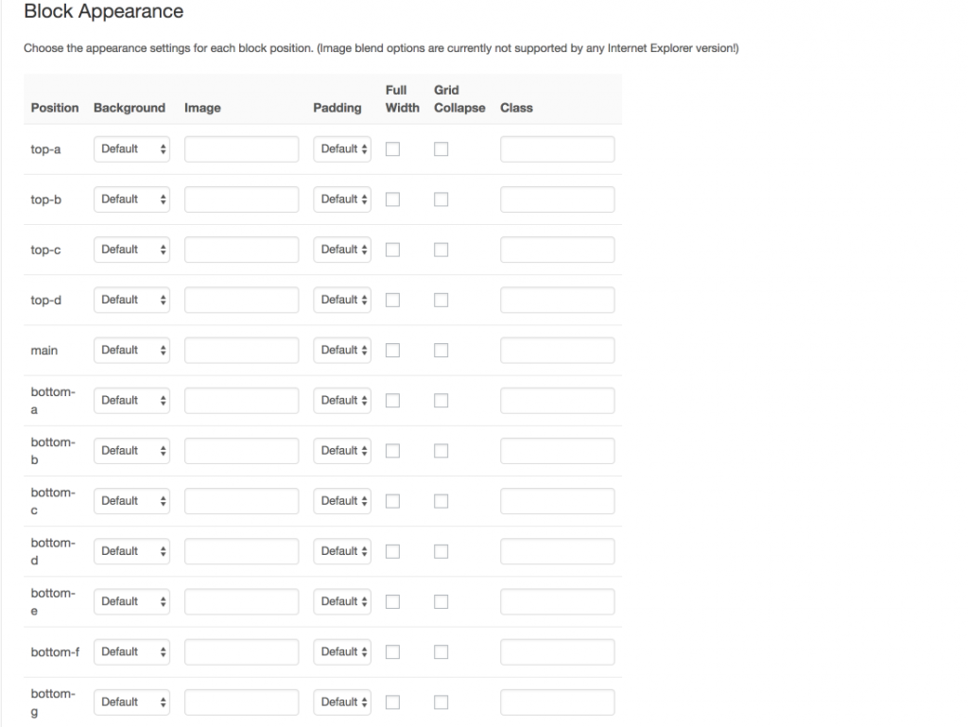Click the Class field for bottom-g

point(557,701)
